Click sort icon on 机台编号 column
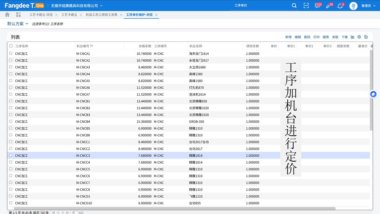380x214 pixels. point(92,46)
